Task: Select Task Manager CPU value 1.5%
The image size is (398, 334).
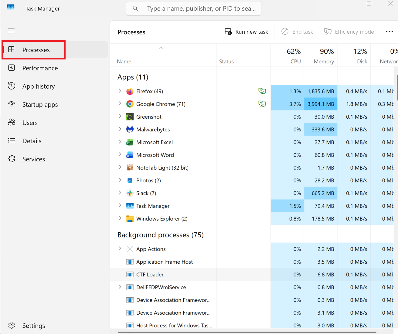Action: pyautogui.click(x=287, y=206)
